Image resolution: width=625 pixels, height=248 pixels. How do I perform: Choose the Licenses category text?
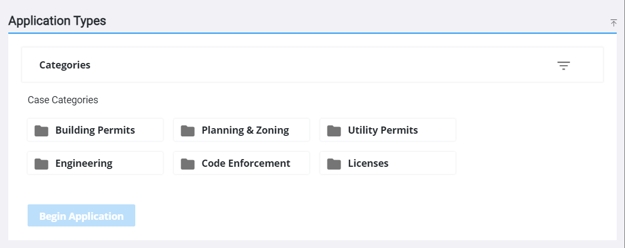pyautogui.click(x=368, y=163)
